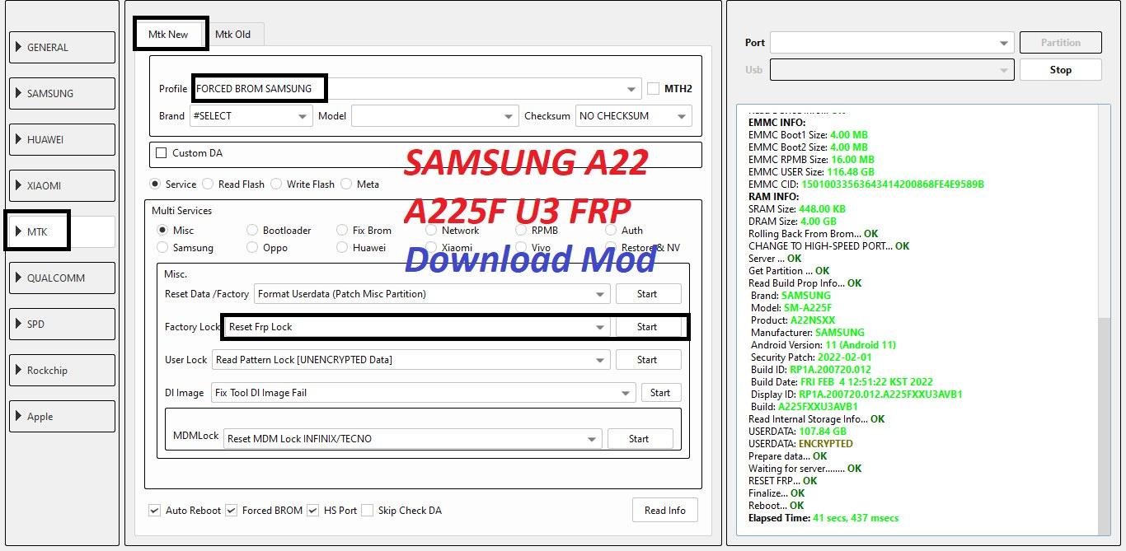This screenshot has height=551, width=1126.
Task: Open the Checksum NO CHECKSUM dropdown
Action: pos(633,116)
